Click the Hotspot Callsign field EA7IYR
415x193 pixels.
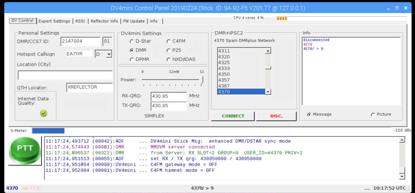[x=80, y=54]
